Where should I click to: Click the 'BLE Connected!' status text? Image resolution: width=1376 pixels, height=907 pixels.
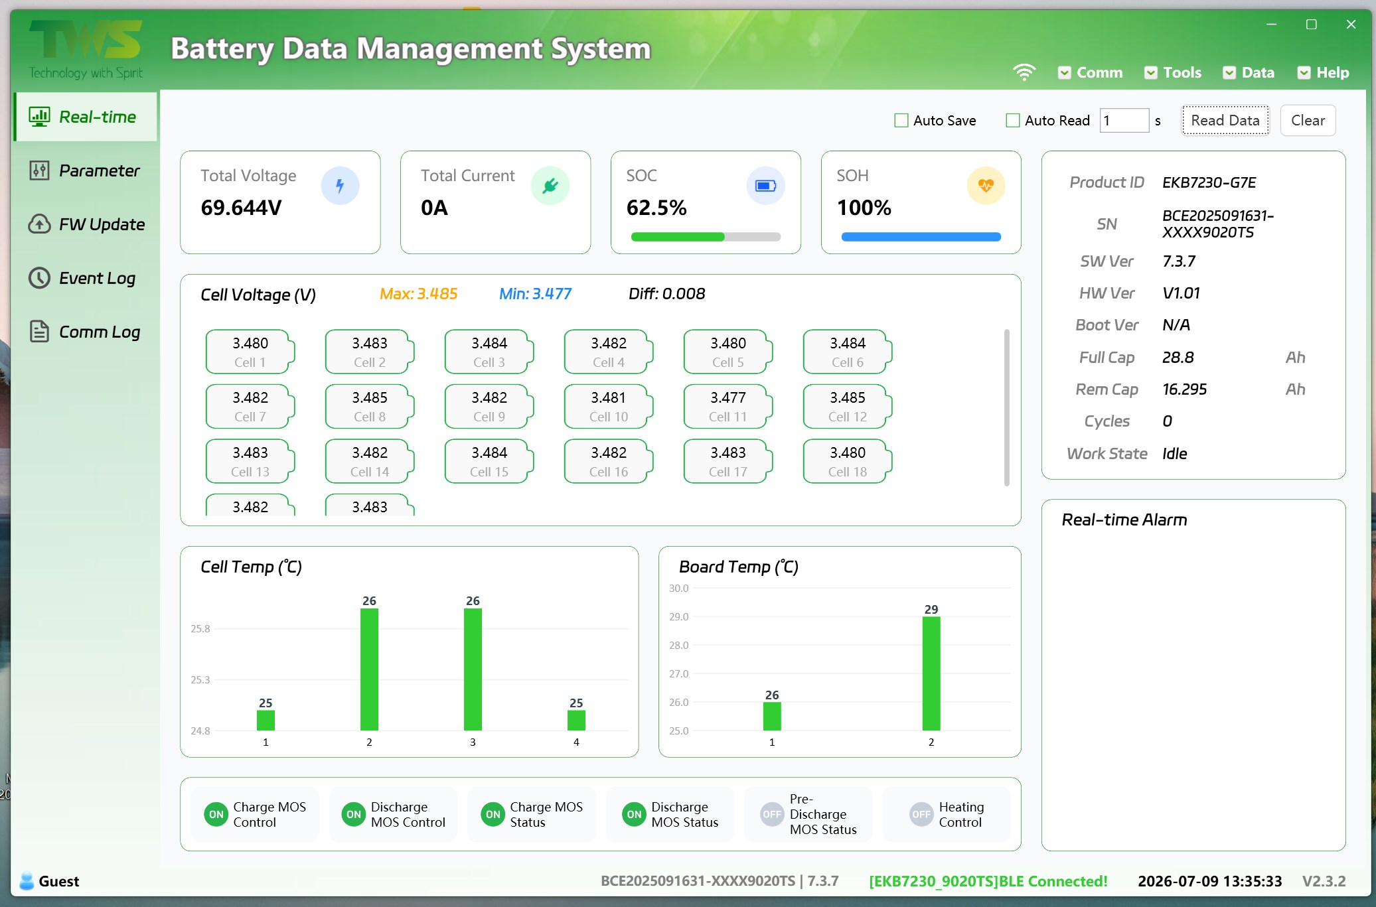click(x=1053, y=881)
